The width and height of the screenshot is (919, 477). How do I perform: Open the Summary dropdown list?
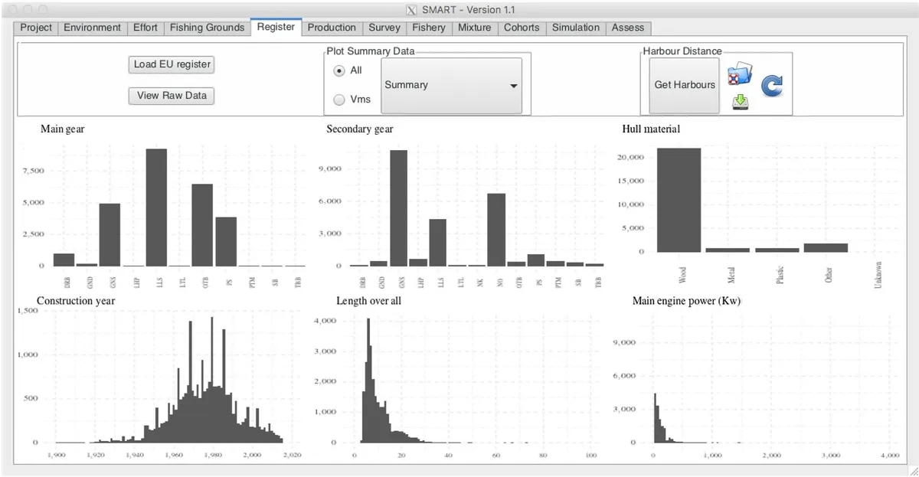(451, 86)
